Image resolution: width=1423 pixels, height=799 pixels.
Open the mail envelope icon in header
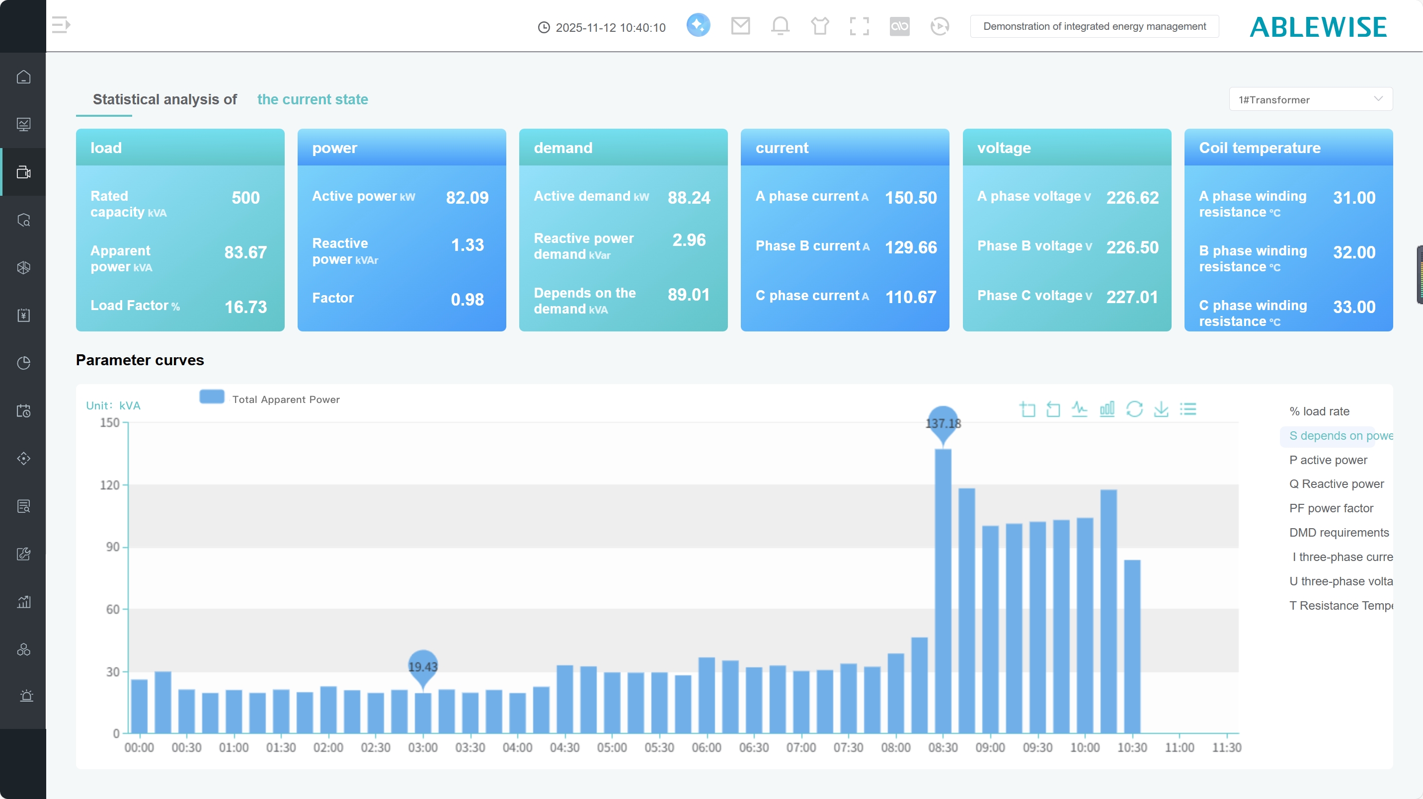(x=740, y=26)
